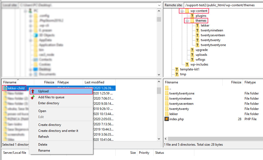This screenshot has height=160, width=263.
Task: Select plugins folder in remote tree
Action: [201, 16]
